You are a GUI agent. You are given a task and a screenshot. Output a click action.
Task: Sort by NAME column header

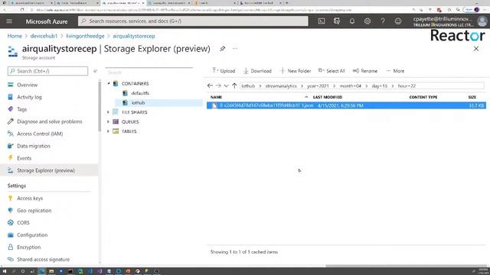click(x=216, y=97)
